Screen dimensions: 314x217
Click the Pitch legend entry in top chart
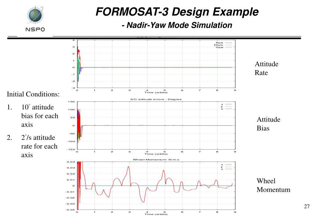223,45
